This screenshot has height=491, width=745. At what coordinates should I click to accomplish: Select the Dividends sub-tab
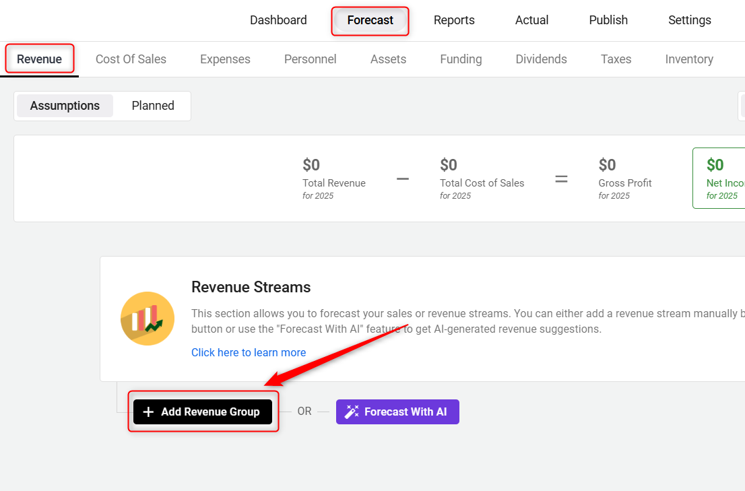(x=541, y=59)
